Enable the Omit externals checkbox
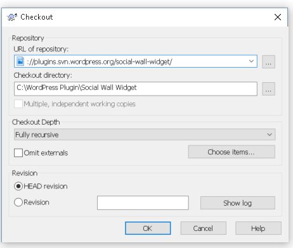 coord(18,153)
